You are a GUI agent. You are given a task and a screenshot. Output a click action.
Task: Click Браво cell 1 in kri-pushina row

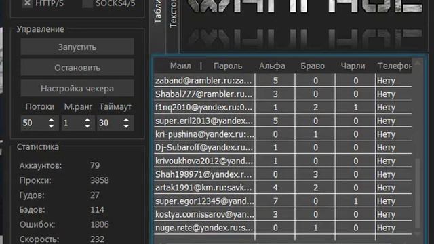click(x=315, y=134)
